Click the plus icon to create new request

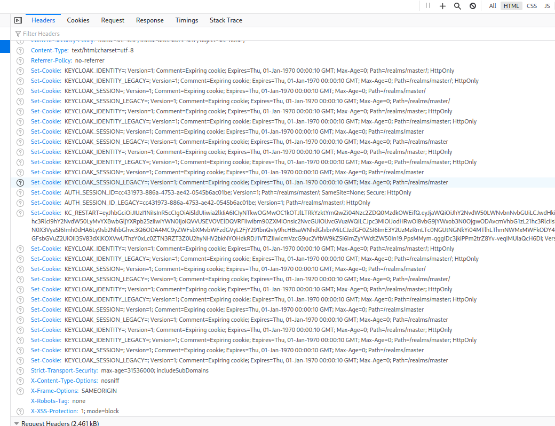pyautogui.click(x=444, y=6)
